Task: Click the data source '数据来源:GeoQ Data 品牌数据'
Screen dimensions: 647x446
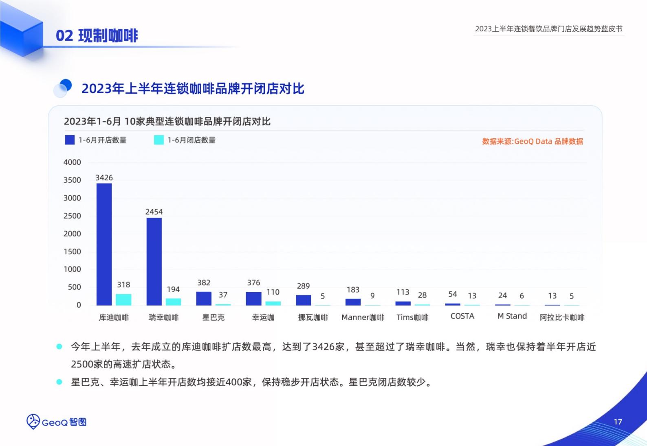Action: click(x=533, y=141)
